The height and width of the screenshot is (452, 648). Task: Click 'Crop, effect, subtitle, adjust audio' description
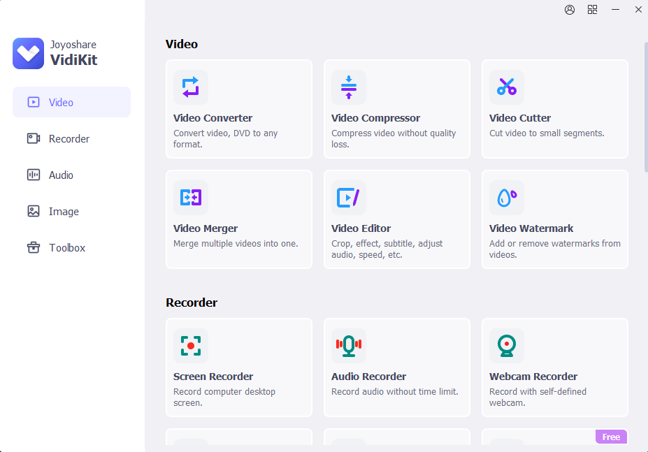(x=387, y=249)
